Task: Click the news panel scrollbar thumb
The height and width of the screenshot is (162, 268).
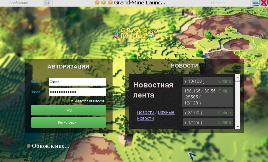Action: [238, 81]
